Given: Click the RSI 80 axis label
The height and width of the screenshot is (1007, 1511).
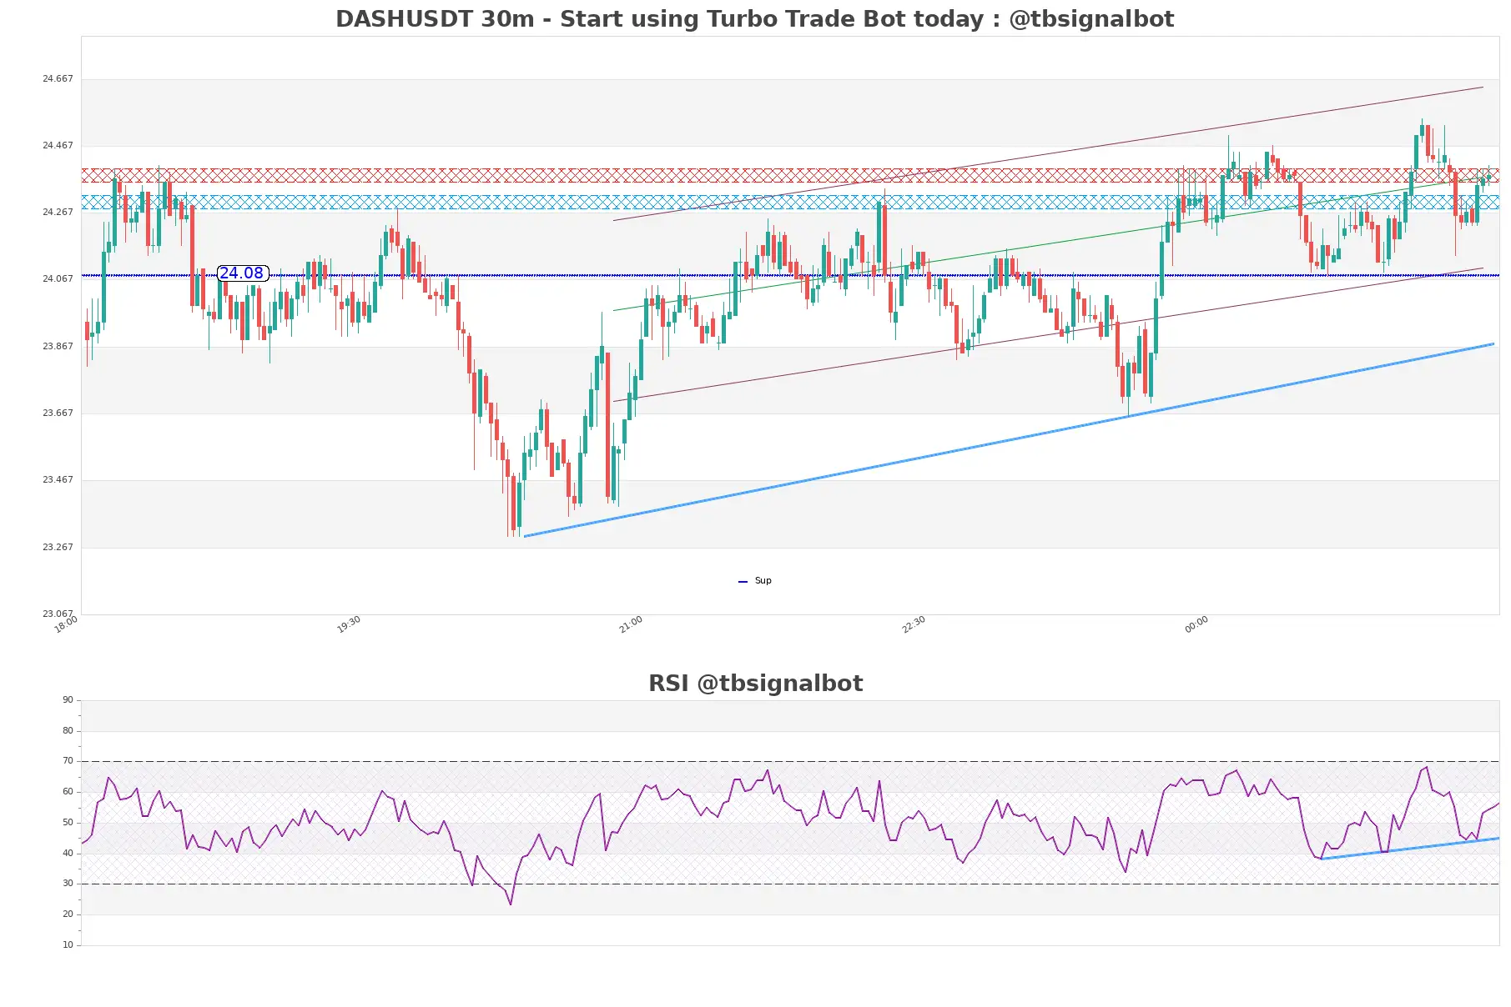Looking at the screenshot, I should 68,731.
